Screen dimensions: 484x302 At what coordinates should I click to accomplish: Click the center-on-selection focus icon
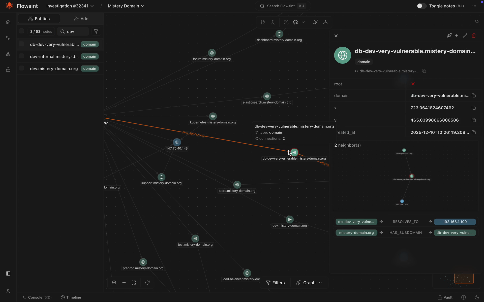click(286, 22)
